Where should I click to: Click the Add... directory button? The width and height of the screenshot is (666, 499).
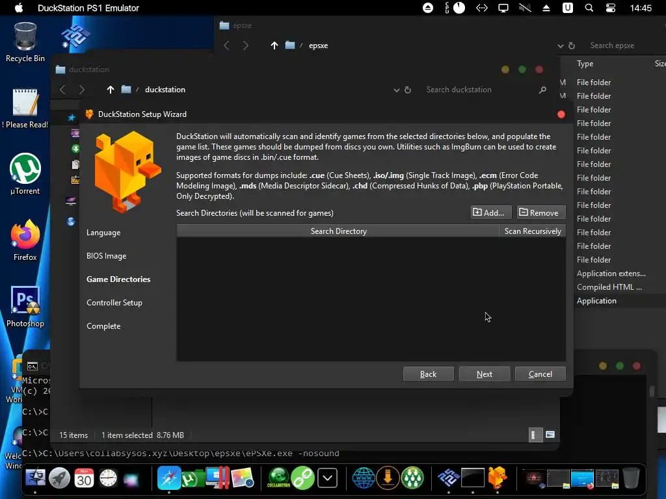pyautogui.click(x=490, y=212)
